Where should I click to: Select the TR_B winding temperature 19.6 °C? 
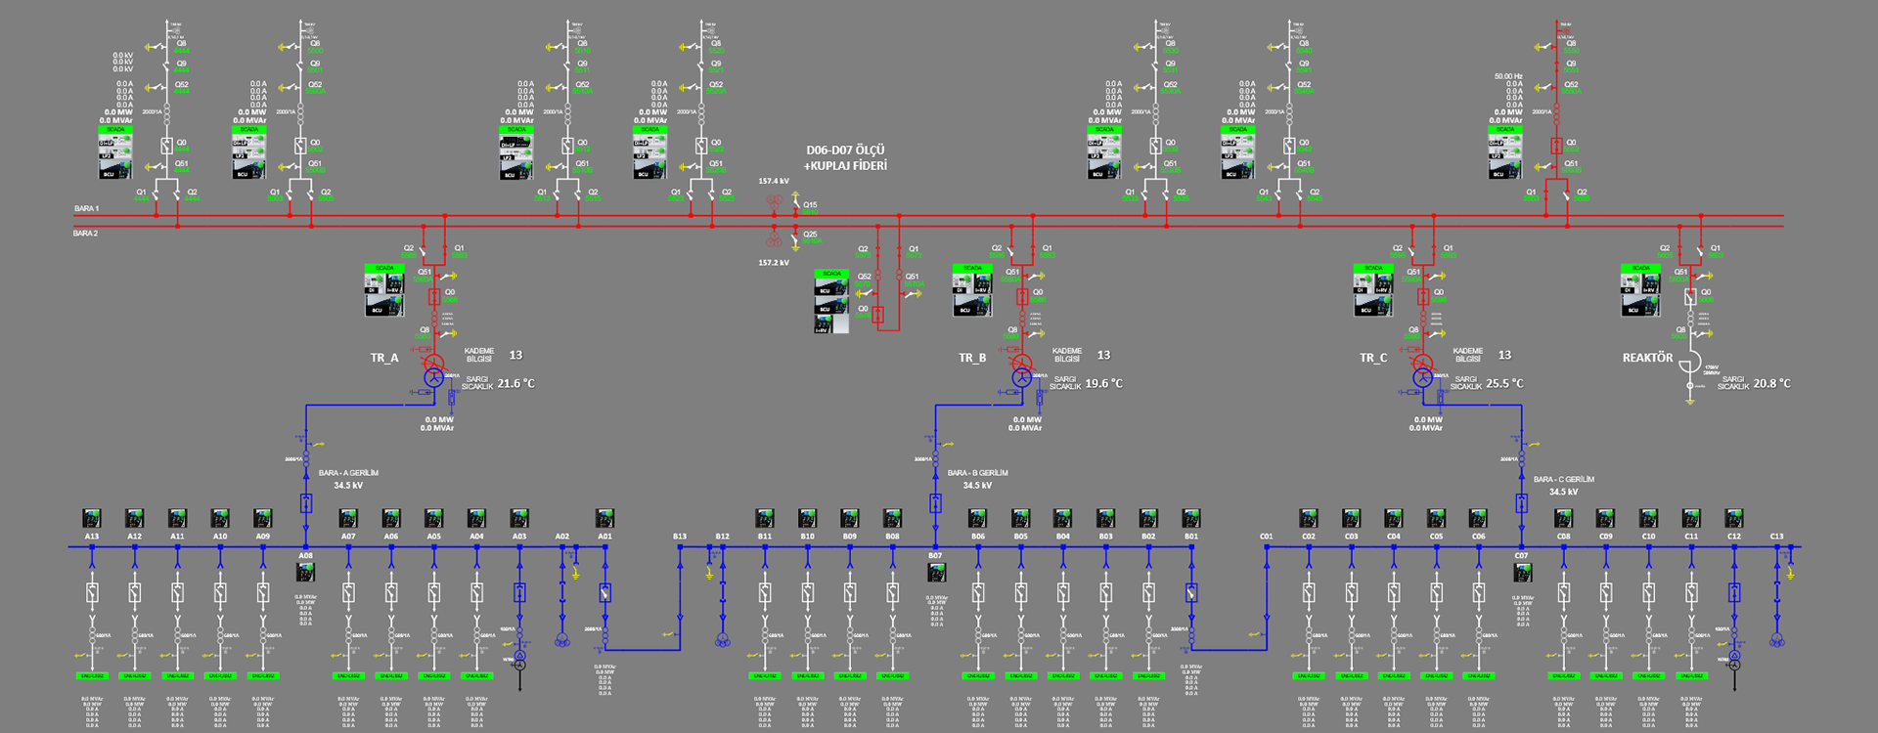pyautogui.click(x=1104, y=384)
